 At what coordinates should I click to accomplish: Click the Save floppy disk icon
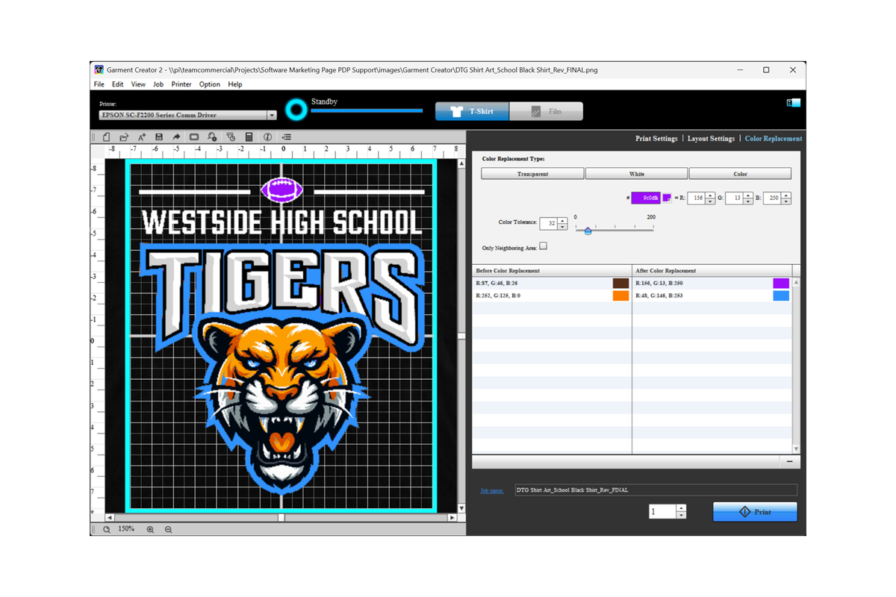pos(159,137)
